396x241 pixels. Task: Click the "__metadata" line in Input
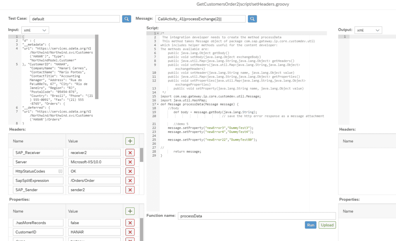point(36,45)
